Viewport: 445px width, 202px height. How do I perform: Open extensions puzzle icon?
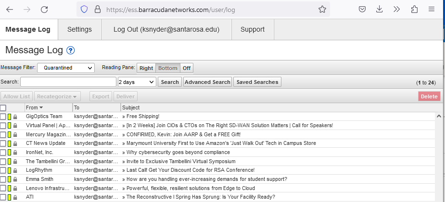point(414,9)
